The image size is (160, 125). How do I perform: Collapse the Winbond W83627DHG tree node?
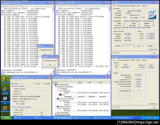tap(56, 87)
